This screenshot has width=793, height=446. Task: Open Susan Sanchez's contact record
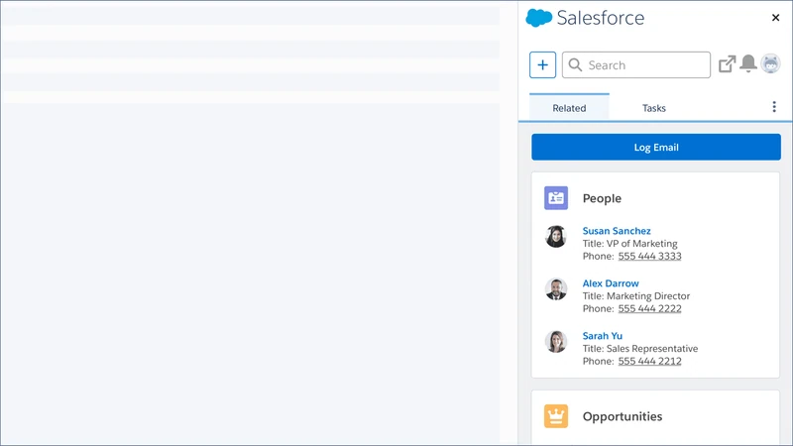[617, 231]
